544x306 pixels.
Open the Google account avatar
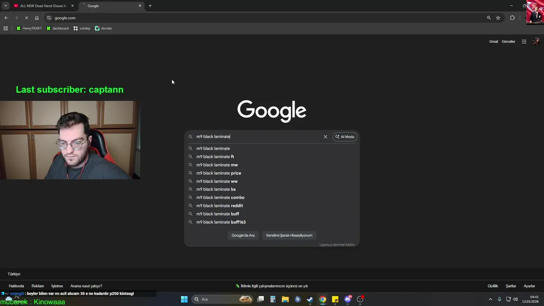536,42
